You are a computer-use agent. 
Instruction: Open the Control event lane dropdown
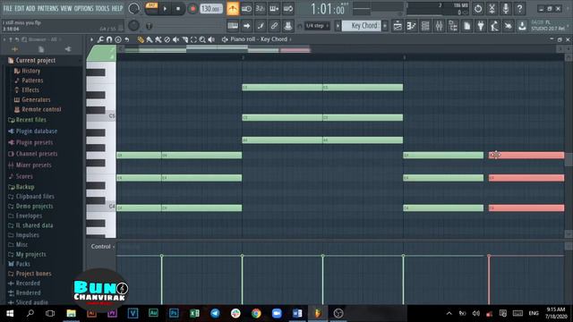(x=102, y=247)
